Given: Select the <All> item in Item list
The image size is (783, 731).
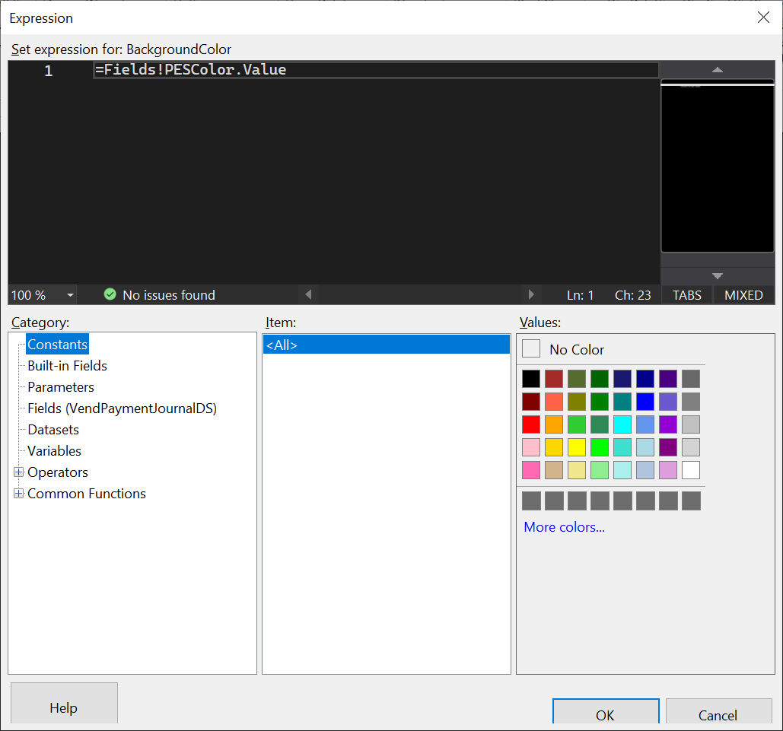Looking at the screenshot, I should (386, 345).
